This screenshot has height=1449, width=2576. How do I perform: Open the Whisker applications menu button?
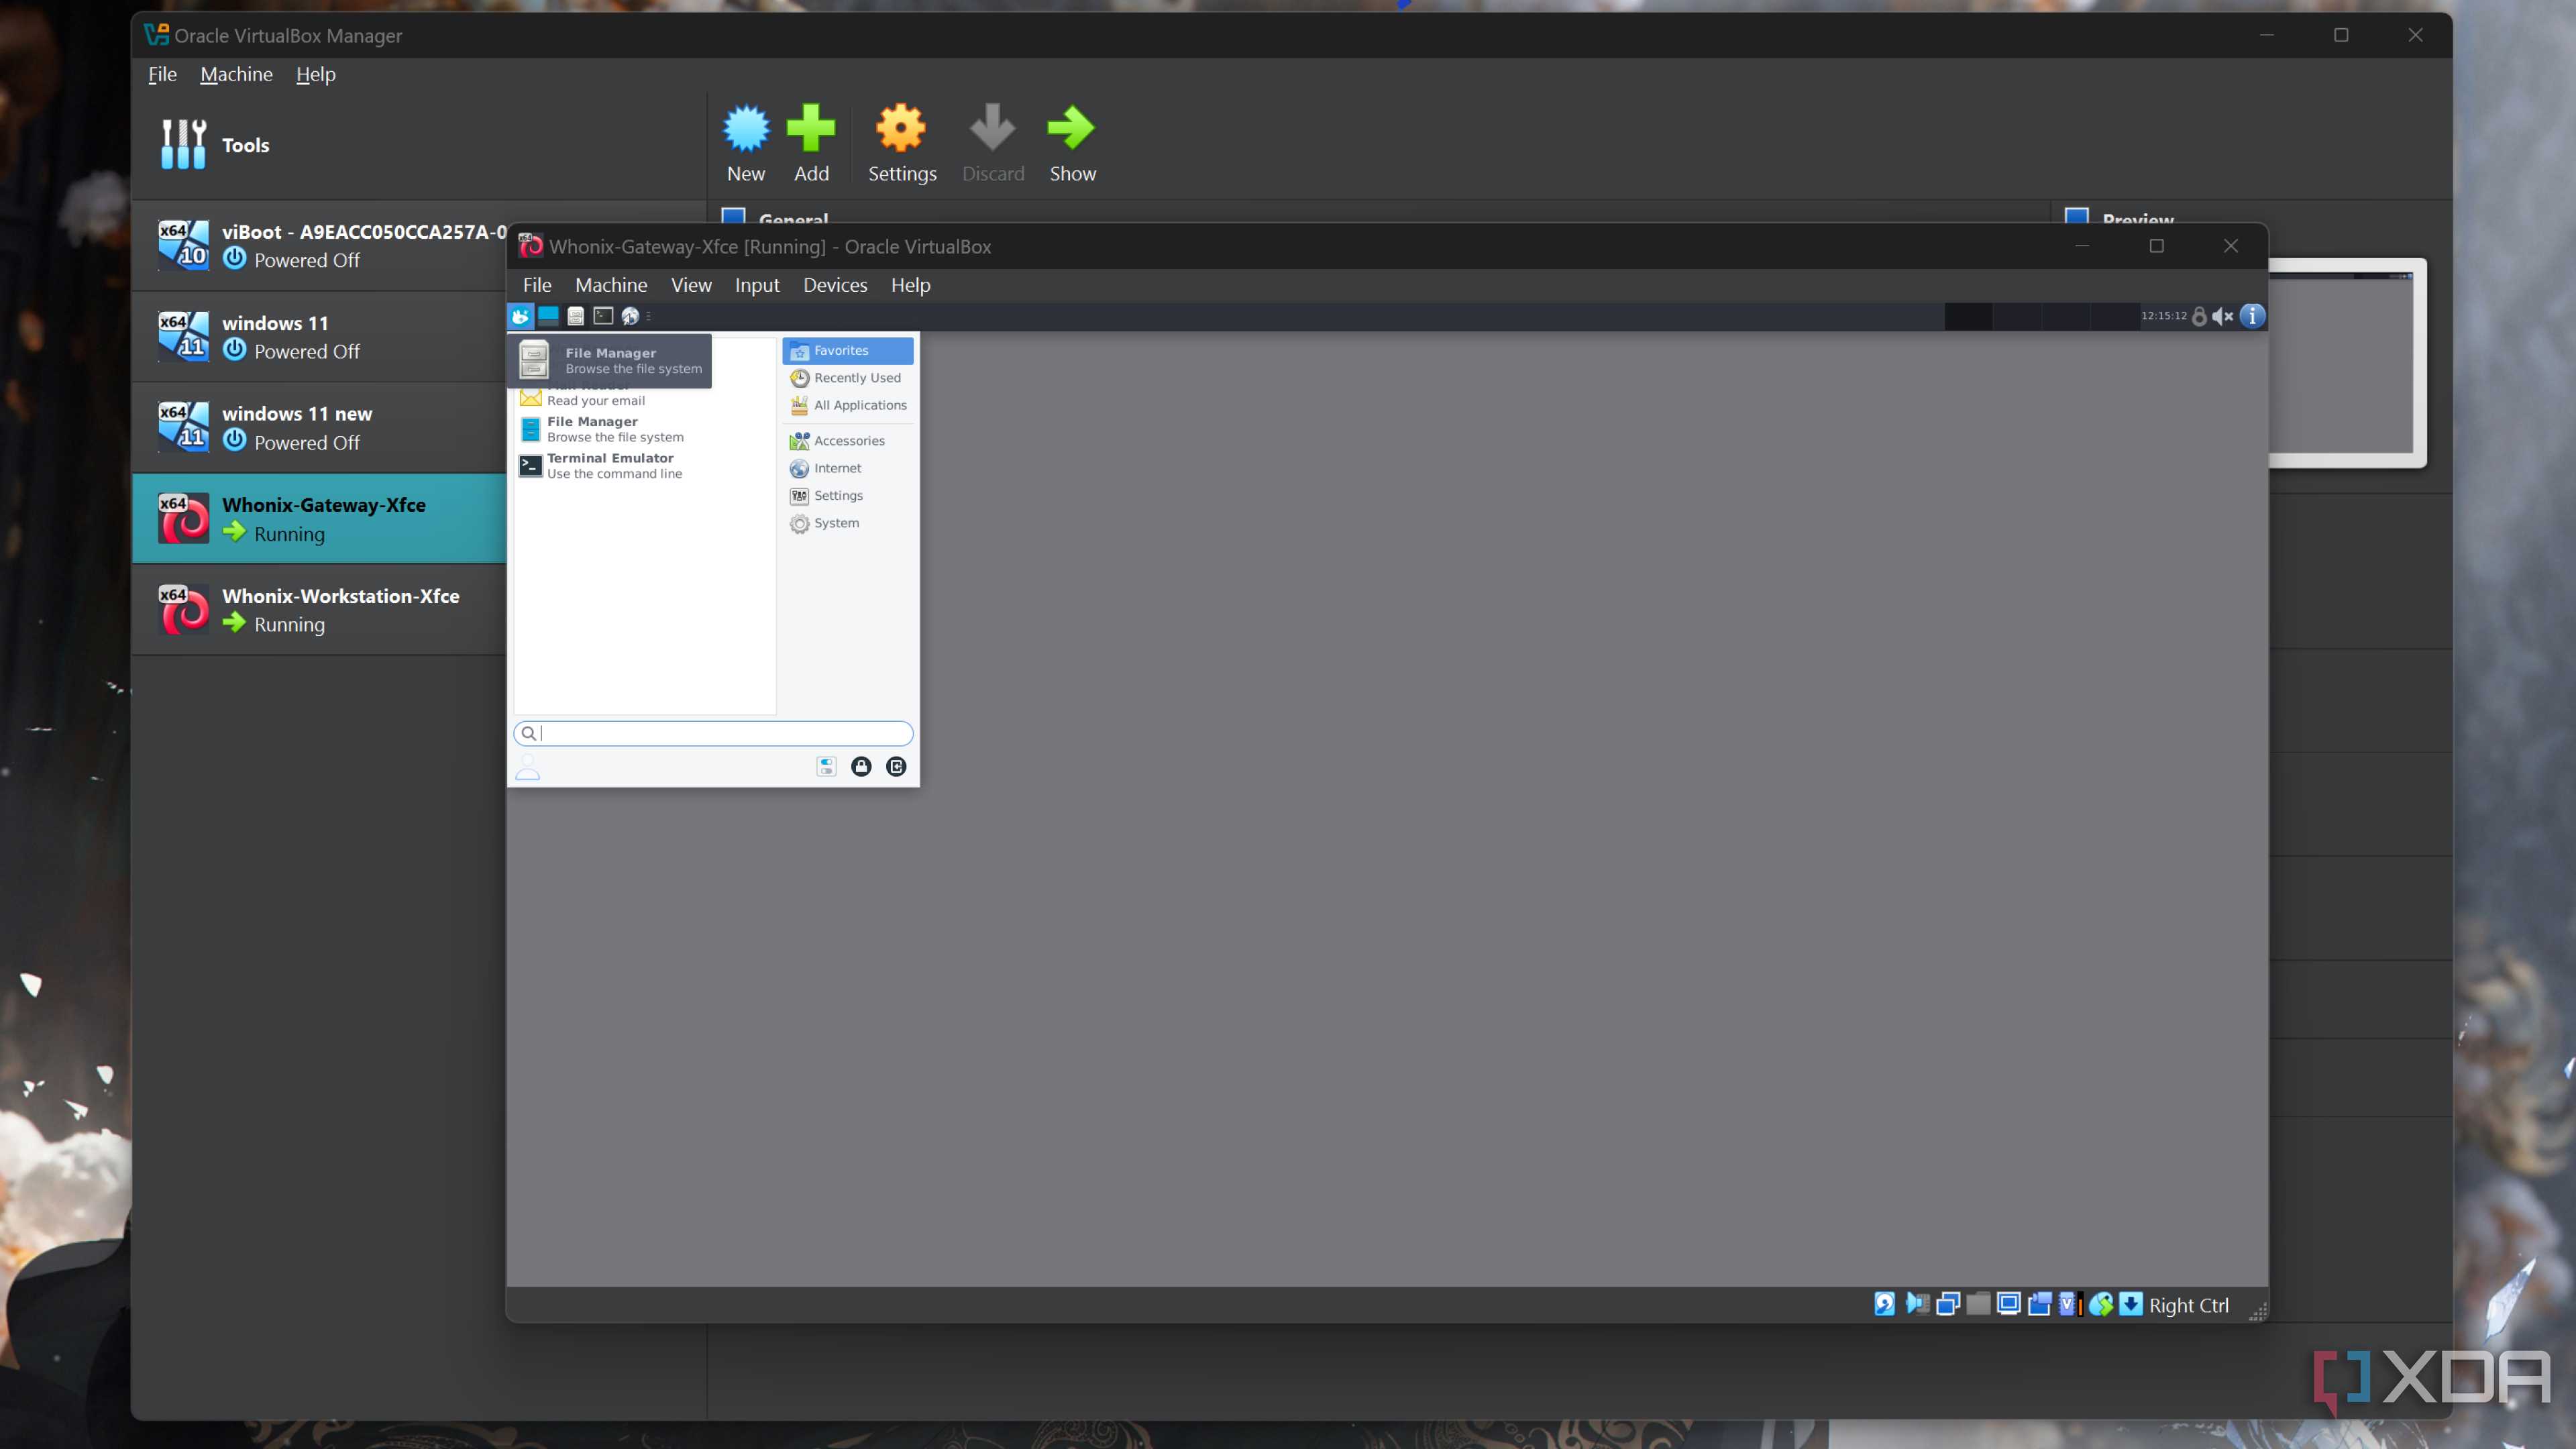pos(521,316)
